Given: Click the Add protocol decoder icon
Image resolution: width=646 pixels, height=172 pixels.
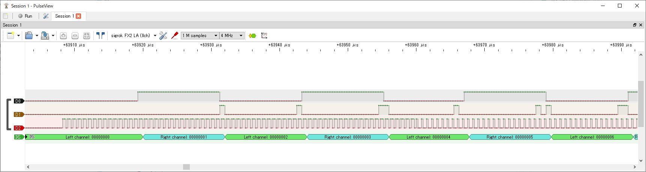Looking at the screenshot, I should coord(252,36).
